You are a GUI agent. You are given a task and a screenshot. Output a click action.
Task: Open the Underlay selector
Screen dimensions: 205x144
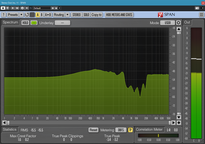pos(63,23)
